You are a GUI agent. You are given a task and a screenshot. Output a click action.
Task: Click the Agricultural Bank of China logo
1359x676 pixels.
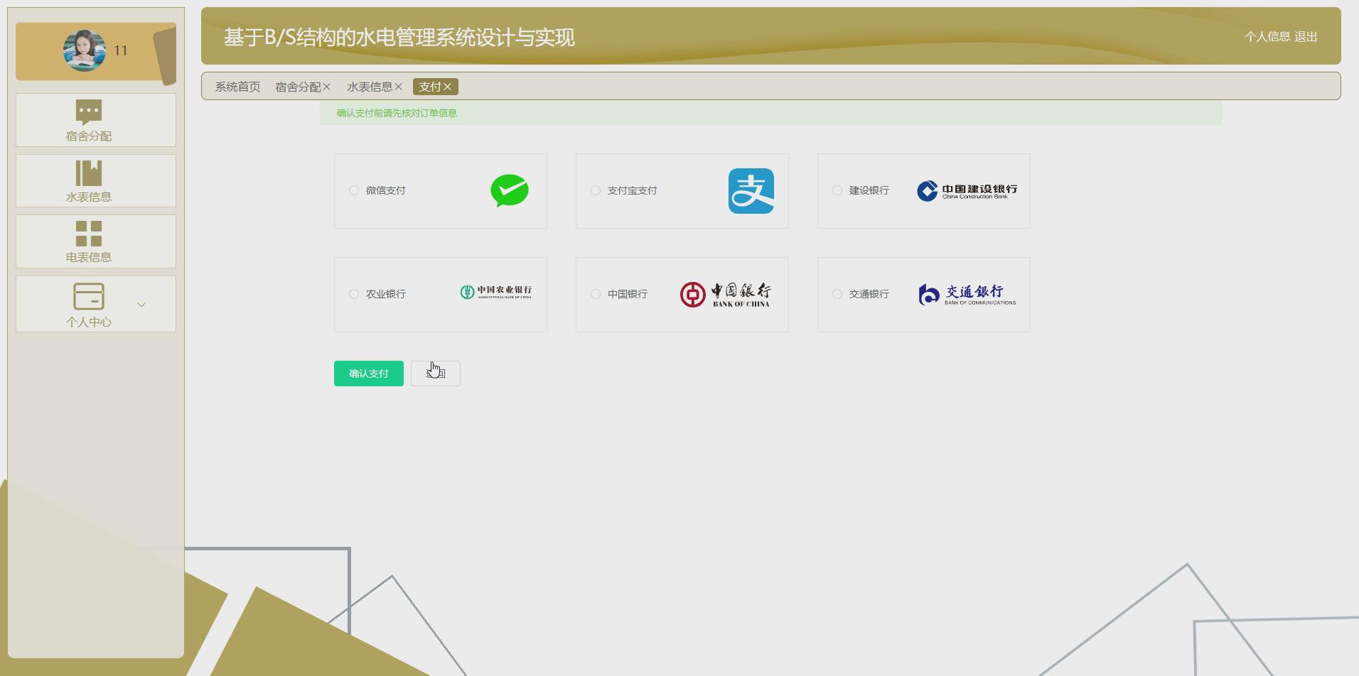495,292
